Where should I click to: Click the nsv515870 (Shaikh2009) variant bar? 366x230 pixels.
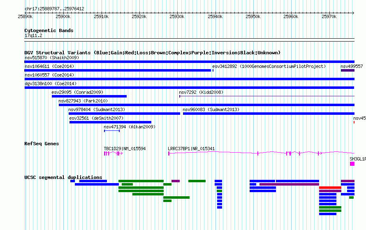tap(189, 62)
